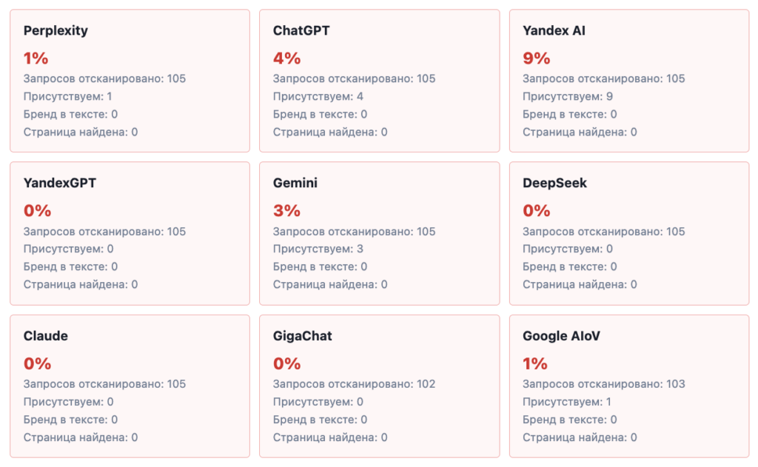Screen dimensions: 758x467
Task: Click 'Присутствуем: 9' in Yandex AI card
Action: 568,97
